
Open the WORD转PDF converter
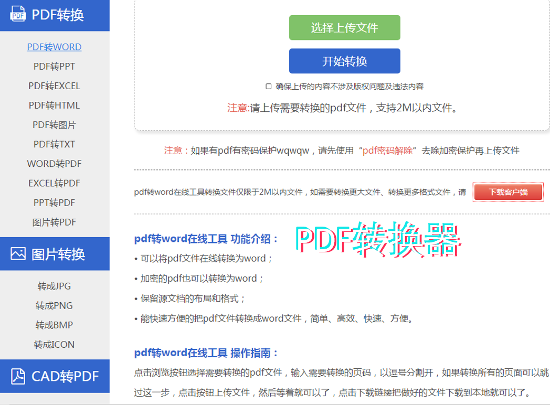(55, 164)
